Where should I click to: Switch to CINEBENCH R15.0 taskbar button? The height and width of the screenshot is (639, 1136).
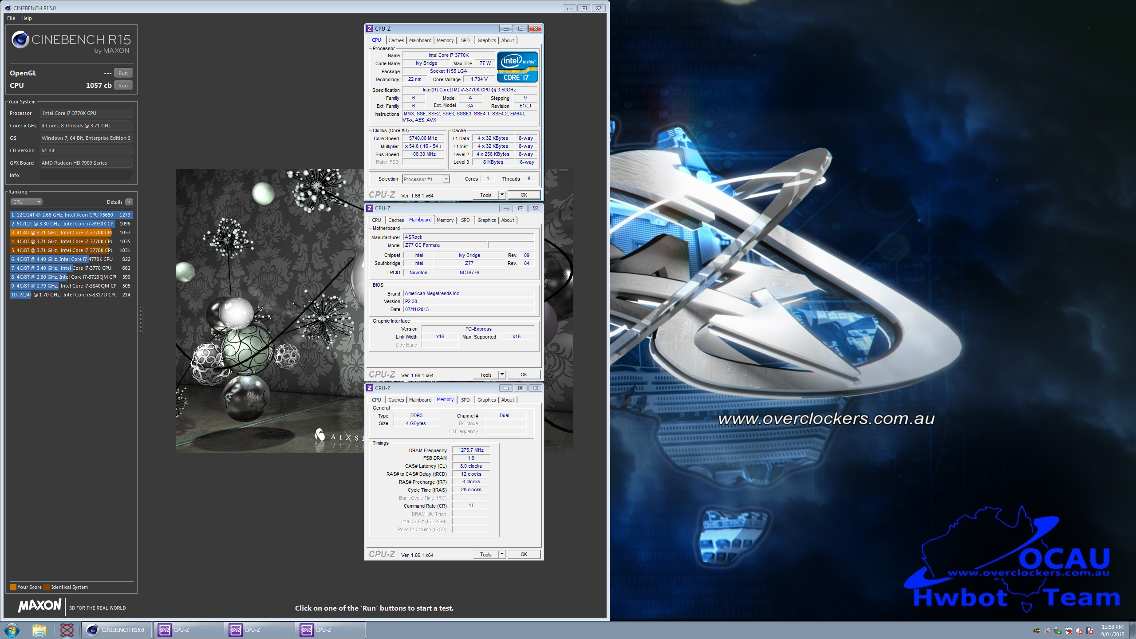[x=117, y=630]
